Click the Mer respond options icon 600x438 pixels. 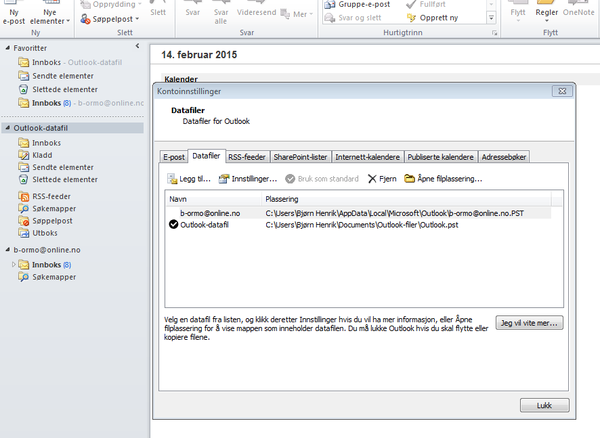(x=285, y=14)
